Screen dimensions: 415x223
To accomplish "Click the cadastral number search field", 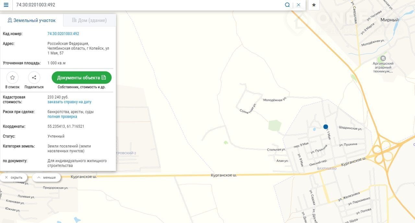I will coord(146,5).
